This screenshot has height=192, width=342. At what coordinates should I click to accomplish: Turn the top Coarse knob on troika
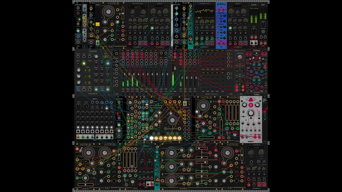171,153
